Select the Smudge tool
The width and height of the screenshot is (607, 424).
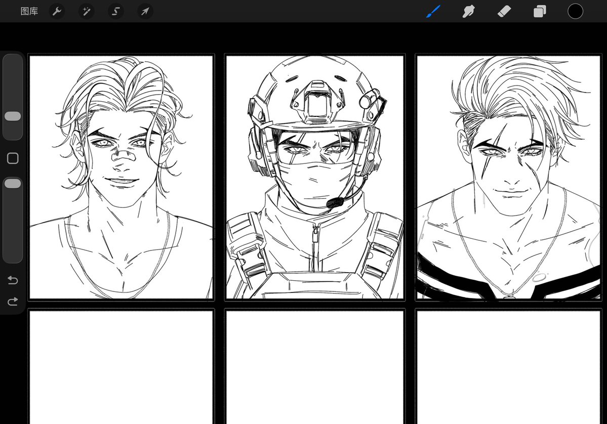468,11
